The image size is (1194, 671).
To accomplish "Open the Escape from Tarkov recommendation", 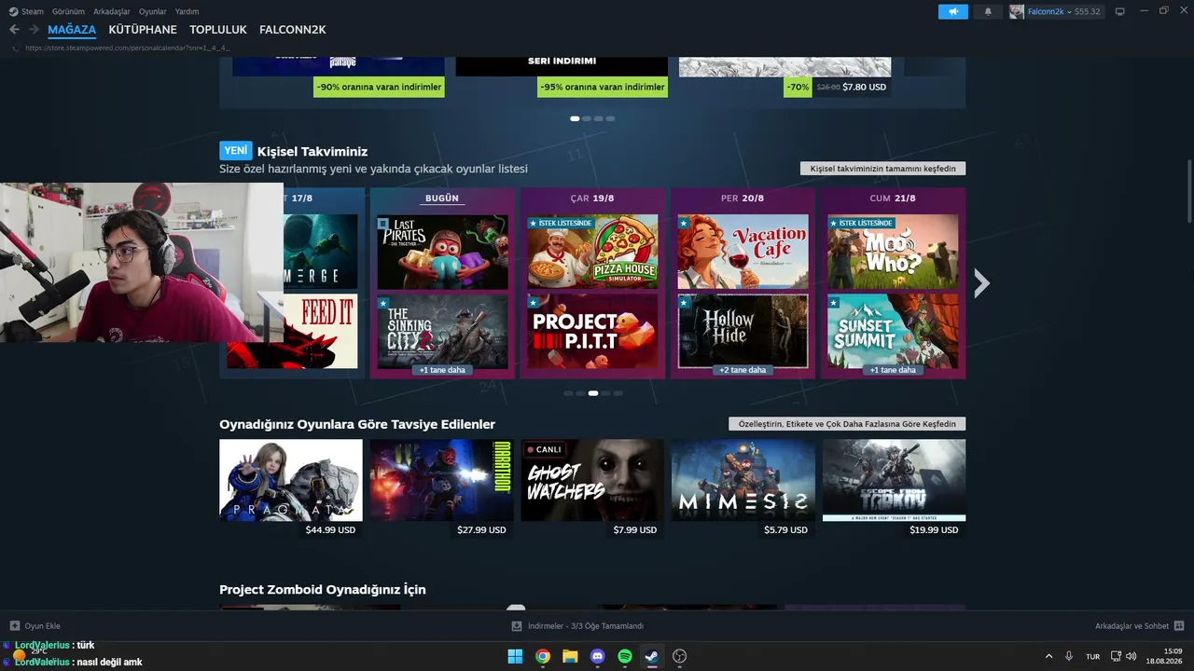I will (894, 480).
